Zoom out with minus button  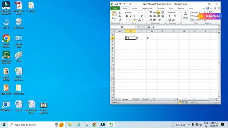197,102
